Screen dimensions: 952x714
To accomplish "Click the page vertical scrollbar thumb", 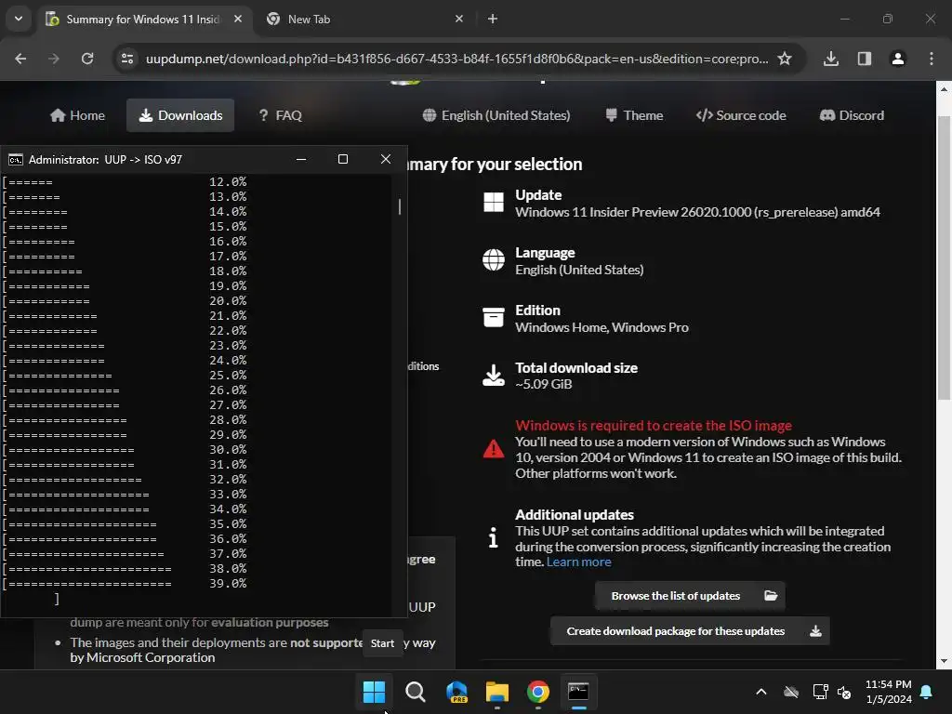I will tap(944, 258).
